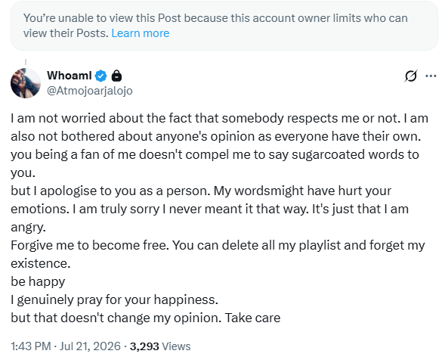Screen dimensions: 442x360
Task: Click the Jul 21, 2026 date
Action: pyautogui.click(x=90, y=346)
